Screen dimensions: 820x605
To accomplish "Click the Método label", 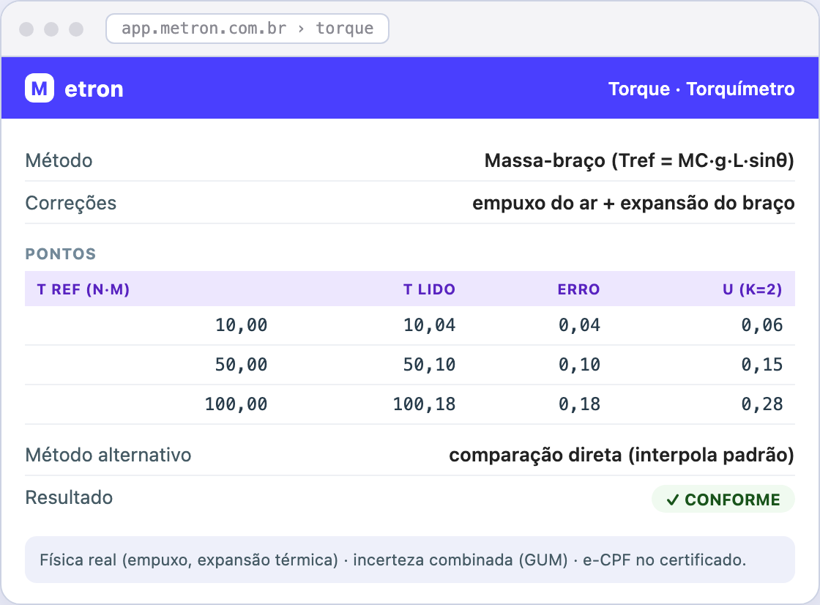I will [59, 160].
